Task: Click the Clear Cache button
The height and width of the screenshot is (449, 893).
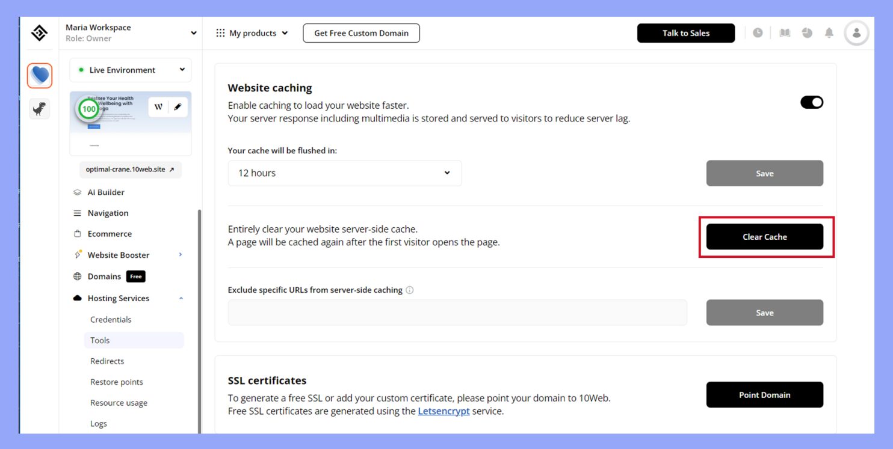Action: [764, 236]
